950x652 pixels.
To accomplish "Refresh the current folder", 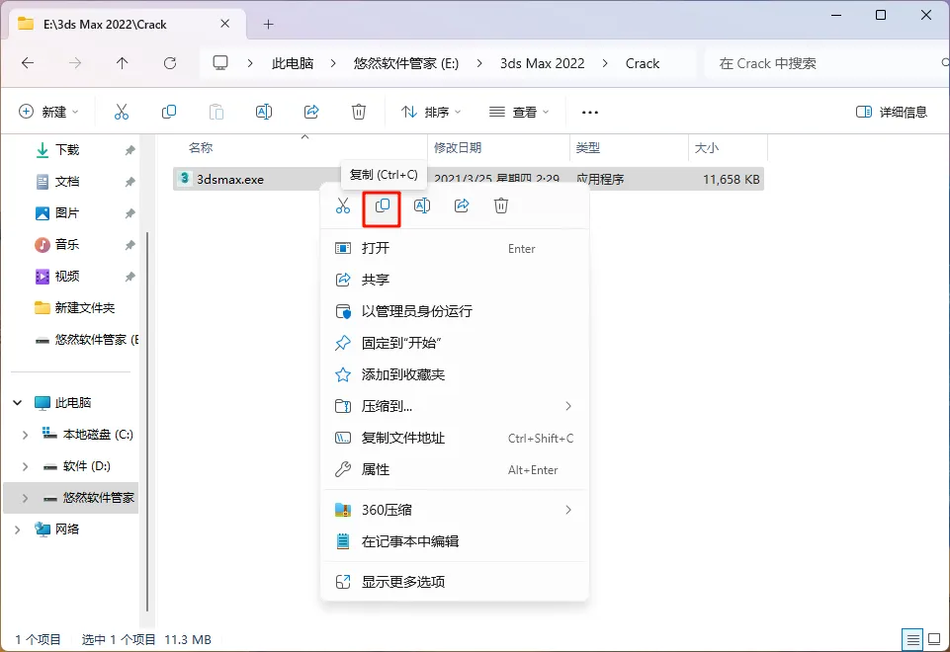I will [x=170, y=63].
